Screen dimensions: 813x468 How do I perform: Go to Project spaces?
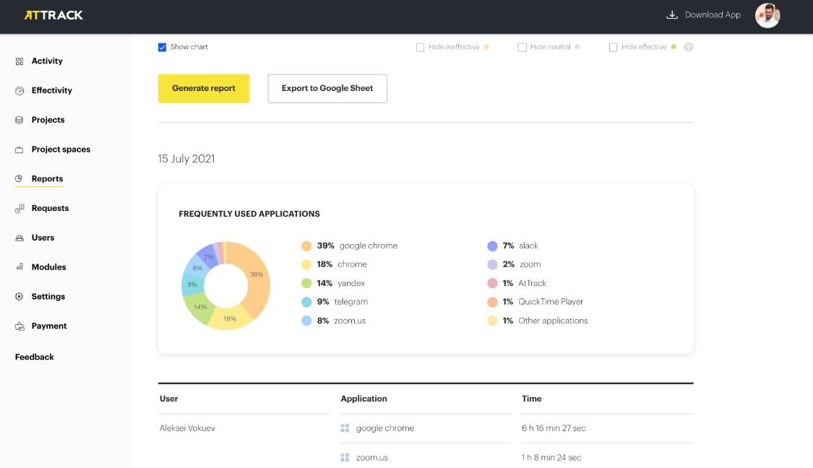[x=61, y=149]
